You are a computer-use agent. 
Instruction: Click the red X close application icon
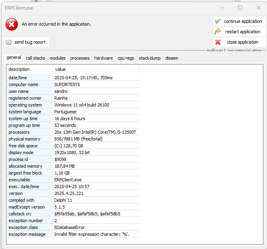pyautogui.click(x=218, y=42)
